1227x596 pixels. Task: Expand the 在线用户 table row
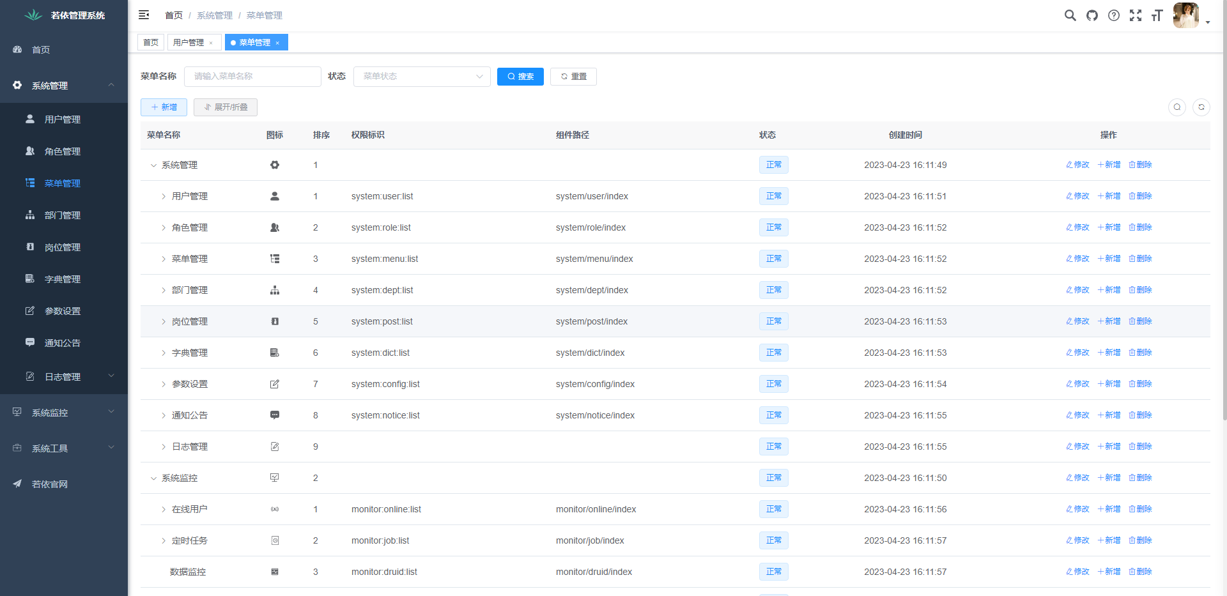164,510
